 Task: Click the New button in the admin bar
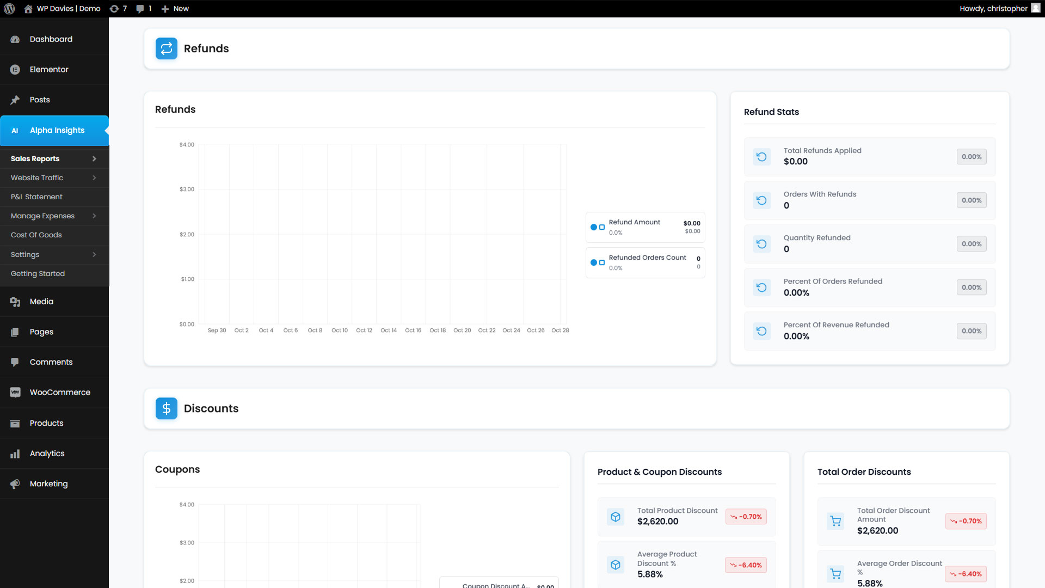tap(175, 9)
